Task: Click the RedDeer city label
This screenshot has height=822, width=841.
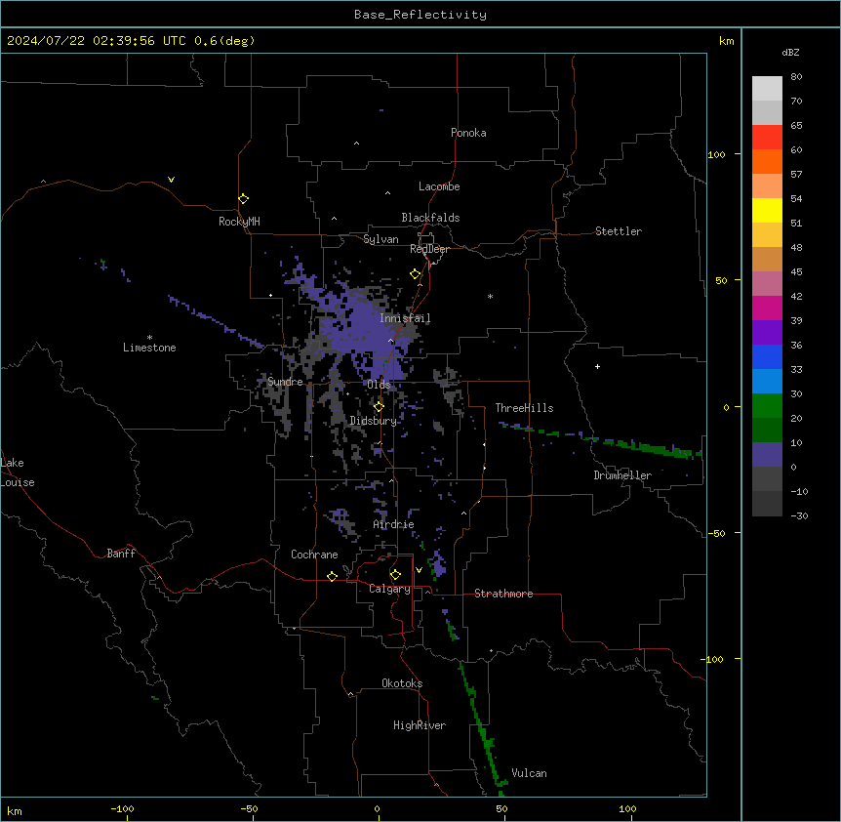Action: pyautogui.click(x=429, y=249)
